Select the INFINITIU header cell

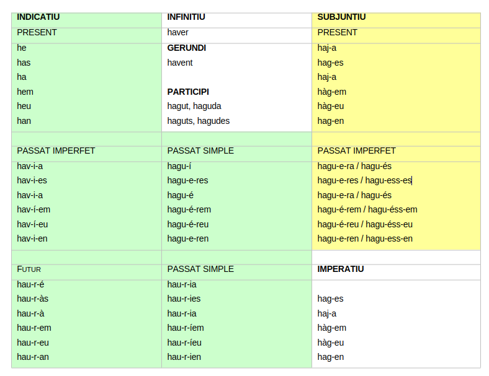pos(186,17)
